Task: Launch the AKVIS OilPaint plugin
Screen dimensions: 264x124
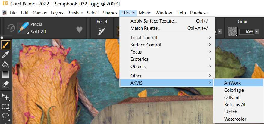Action: point(239,98)
